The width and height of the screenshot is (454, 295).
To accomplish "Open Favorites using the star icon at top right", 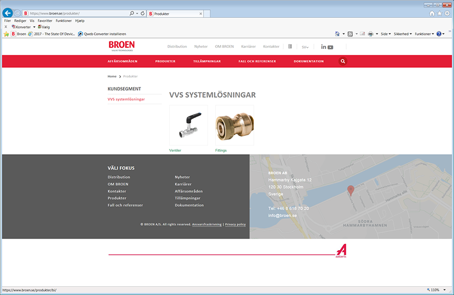I will 440,13.
